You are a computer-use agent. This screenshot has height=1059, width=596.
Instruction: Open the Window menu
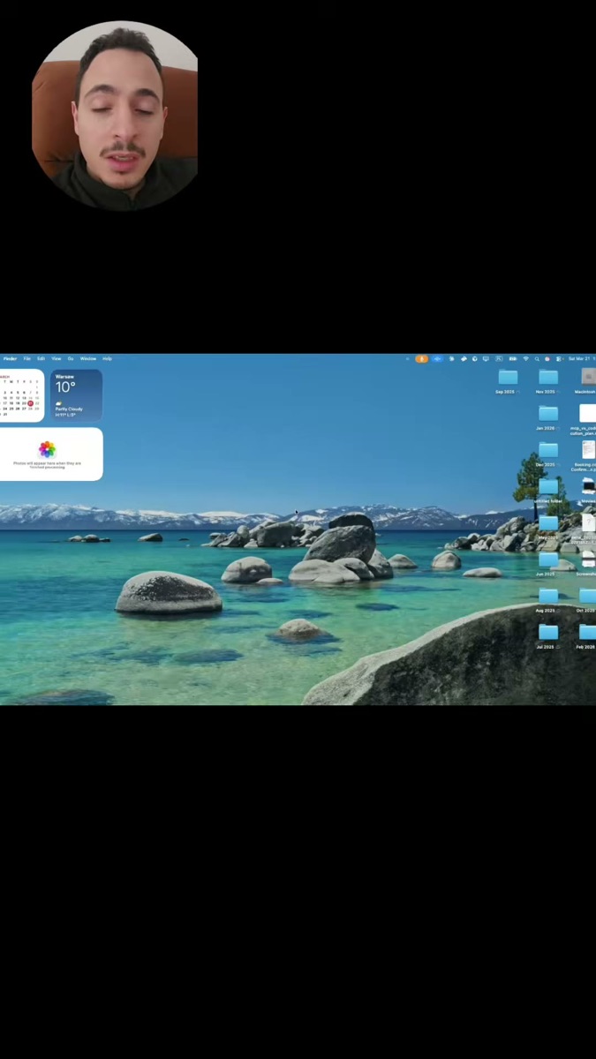click(x=88, y=358)
